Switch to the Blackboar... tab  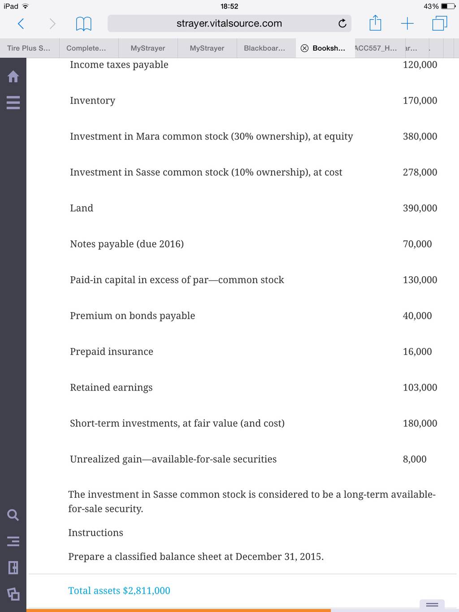[x=264, y=48]
